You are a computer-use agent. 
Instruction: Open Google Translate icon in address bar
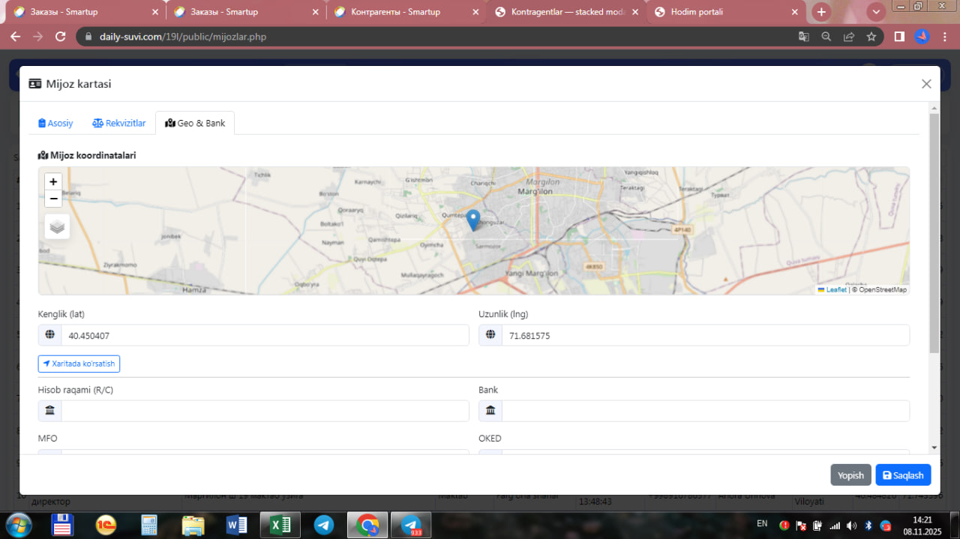tap(804, 37)
